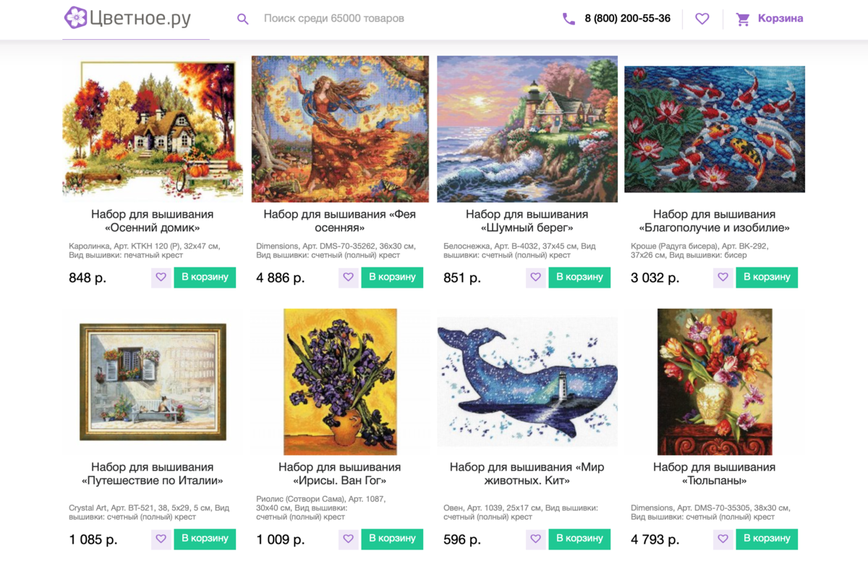Open the koi fish embroidery image

(x=715, y=129)
